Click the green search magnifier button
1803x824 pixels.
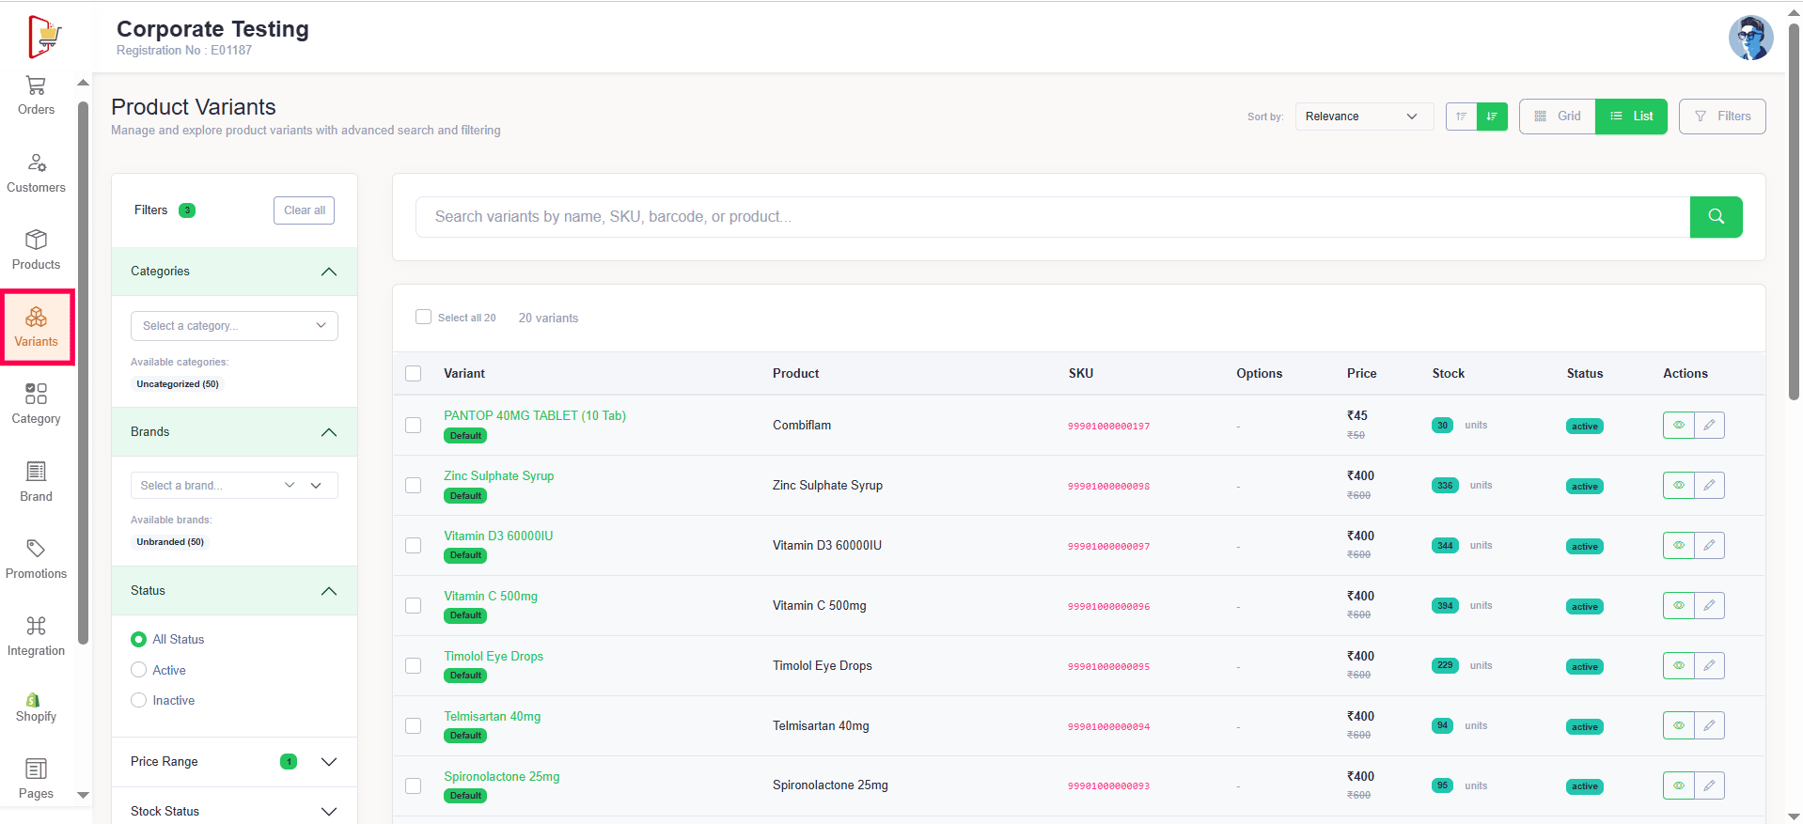point(1716,217)
